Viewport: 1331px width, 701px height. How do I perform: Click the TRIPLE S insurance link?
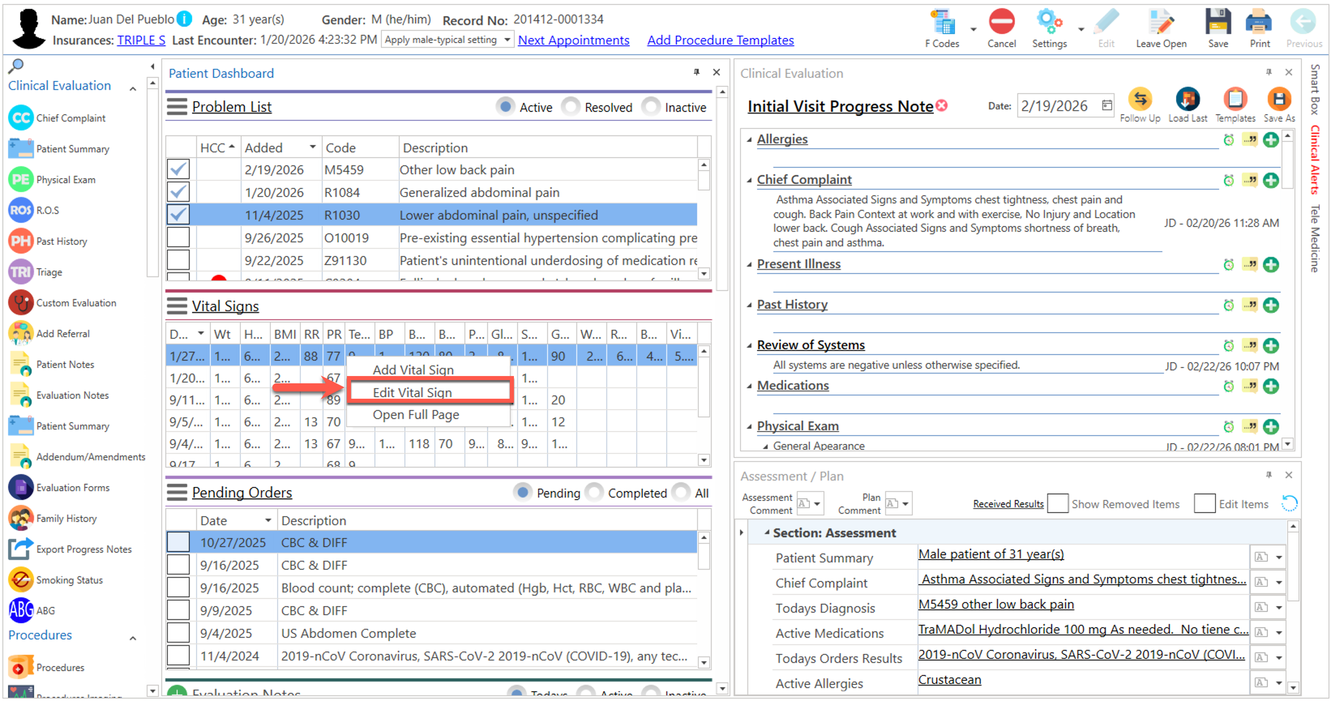coord(141,40)
